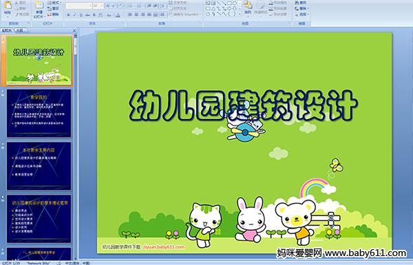This screenshot has width=413, height=265.
Task: Select the second slide thumbnail 教学目的
Action: [39, 114]
